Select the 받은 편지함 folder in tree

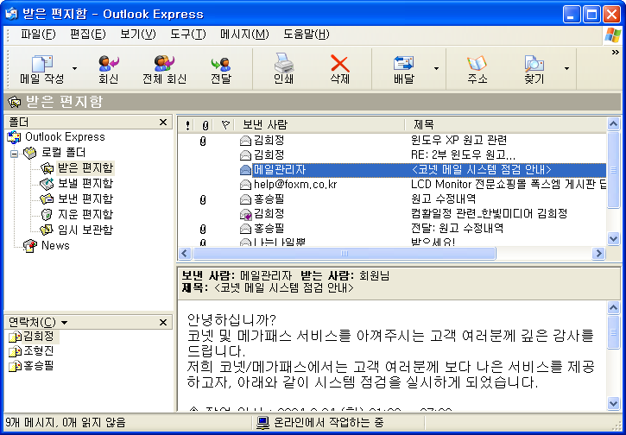(x=78, y=168)
